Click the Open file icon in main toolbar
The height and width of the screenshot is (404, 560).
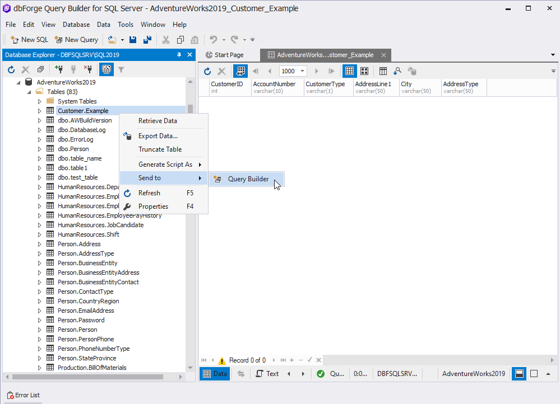(x=112, y=40)
